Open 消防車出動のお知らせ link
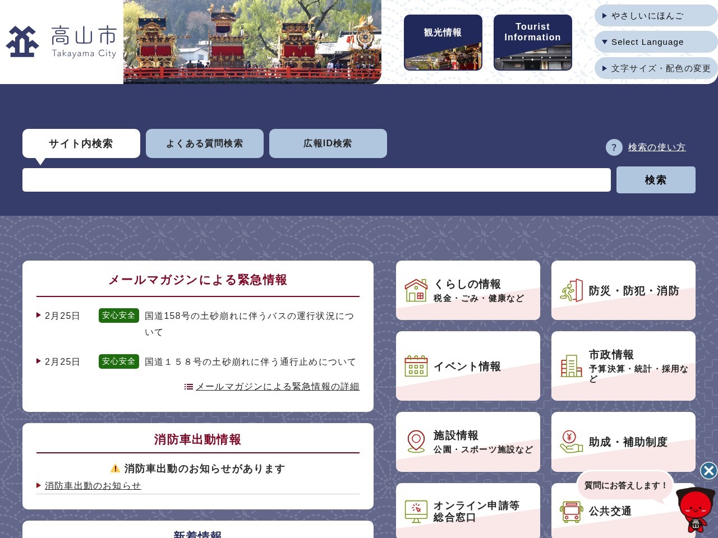718x538 pixels. [93, 486]
